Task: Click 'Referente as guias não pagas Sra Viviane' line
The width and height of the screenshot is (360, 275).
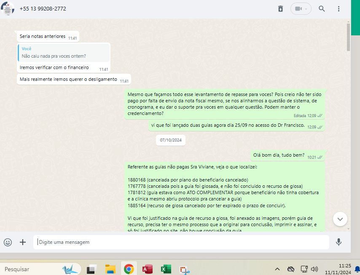Action: (x=192, y=167)
